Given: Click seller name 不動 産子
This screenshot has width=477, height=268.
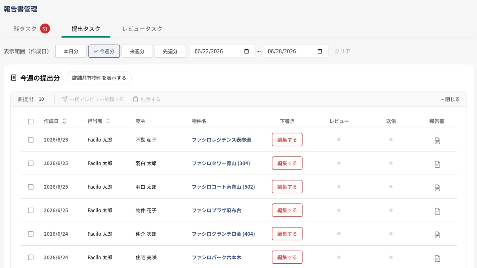Looking at the screenshot, I should pos(146,140).
